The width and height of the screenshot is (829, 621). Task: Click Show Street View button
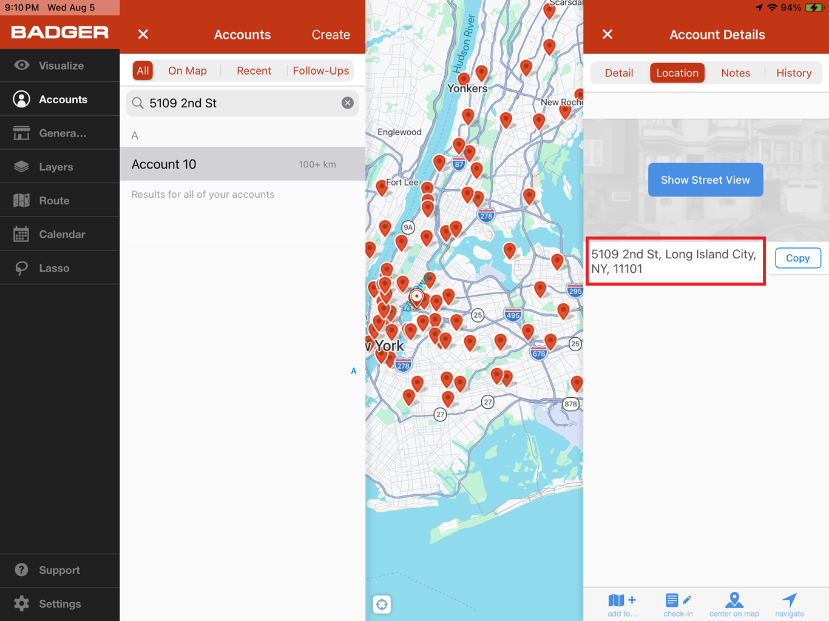pyautogui.click(x=705, y=180)
